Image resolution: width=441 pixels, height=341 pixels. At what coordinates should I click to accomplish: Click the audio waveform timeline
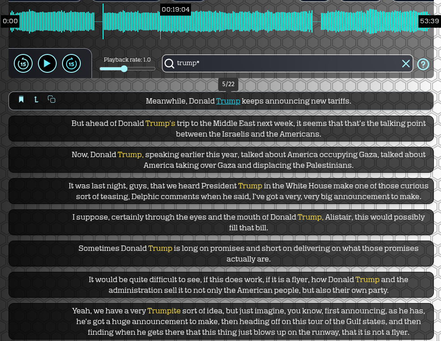(x=220, y=21)
